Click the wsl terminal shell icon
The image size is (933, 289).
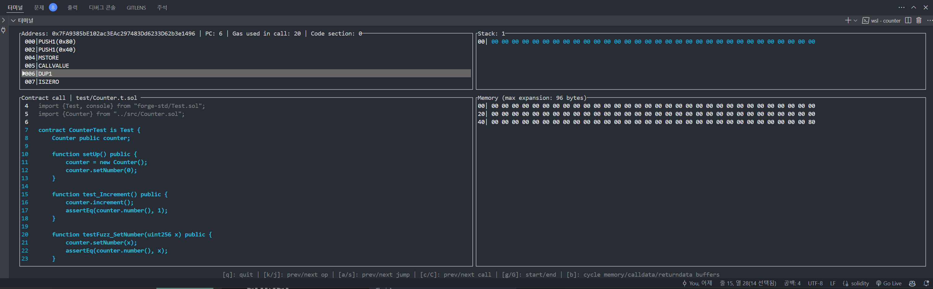(865, 21)
